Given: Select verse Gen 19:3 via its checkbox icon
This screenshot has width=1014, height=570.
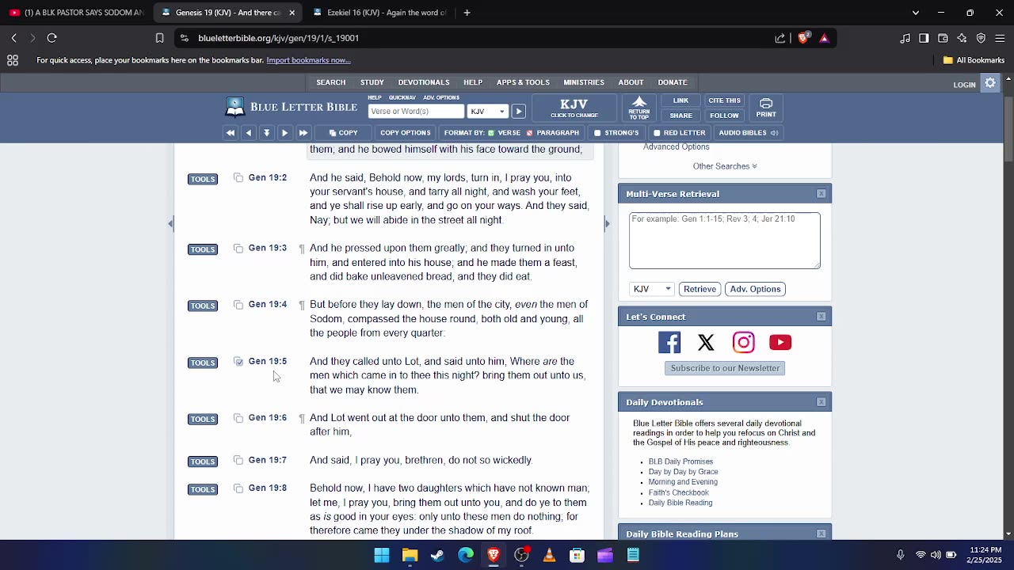Looking at the screenshot, I should [x=238, y=249].
